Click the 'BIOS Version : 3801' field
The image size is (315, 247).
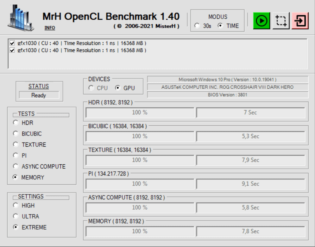[228, 95]
